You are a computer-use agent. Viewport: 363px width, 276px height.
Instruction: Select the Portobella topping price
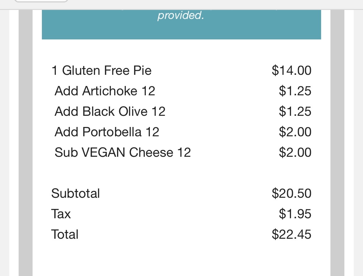tap(295, 132)
